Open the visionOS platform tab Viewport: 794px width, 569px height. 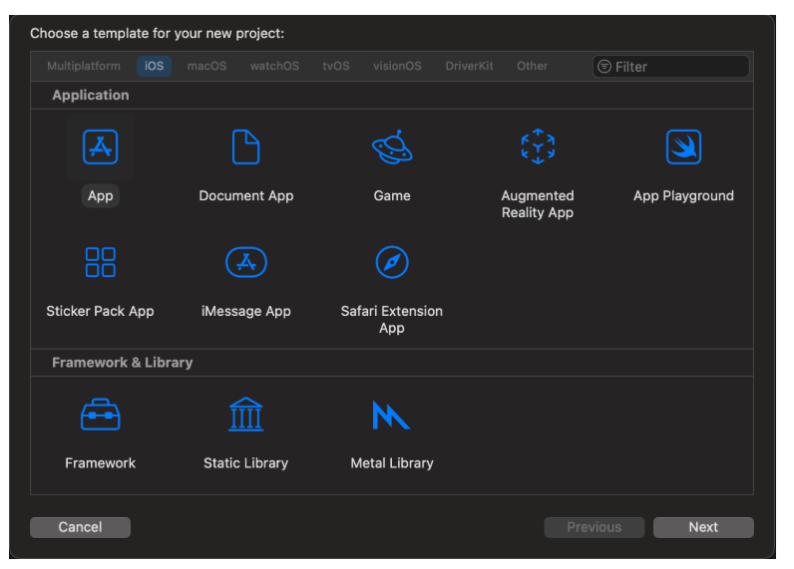[x=397, y=67]
